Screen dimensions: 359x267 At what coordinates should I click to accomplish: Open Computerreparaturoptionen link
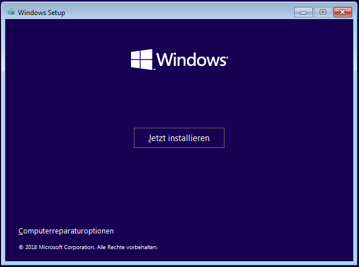[x=66, y=231]
